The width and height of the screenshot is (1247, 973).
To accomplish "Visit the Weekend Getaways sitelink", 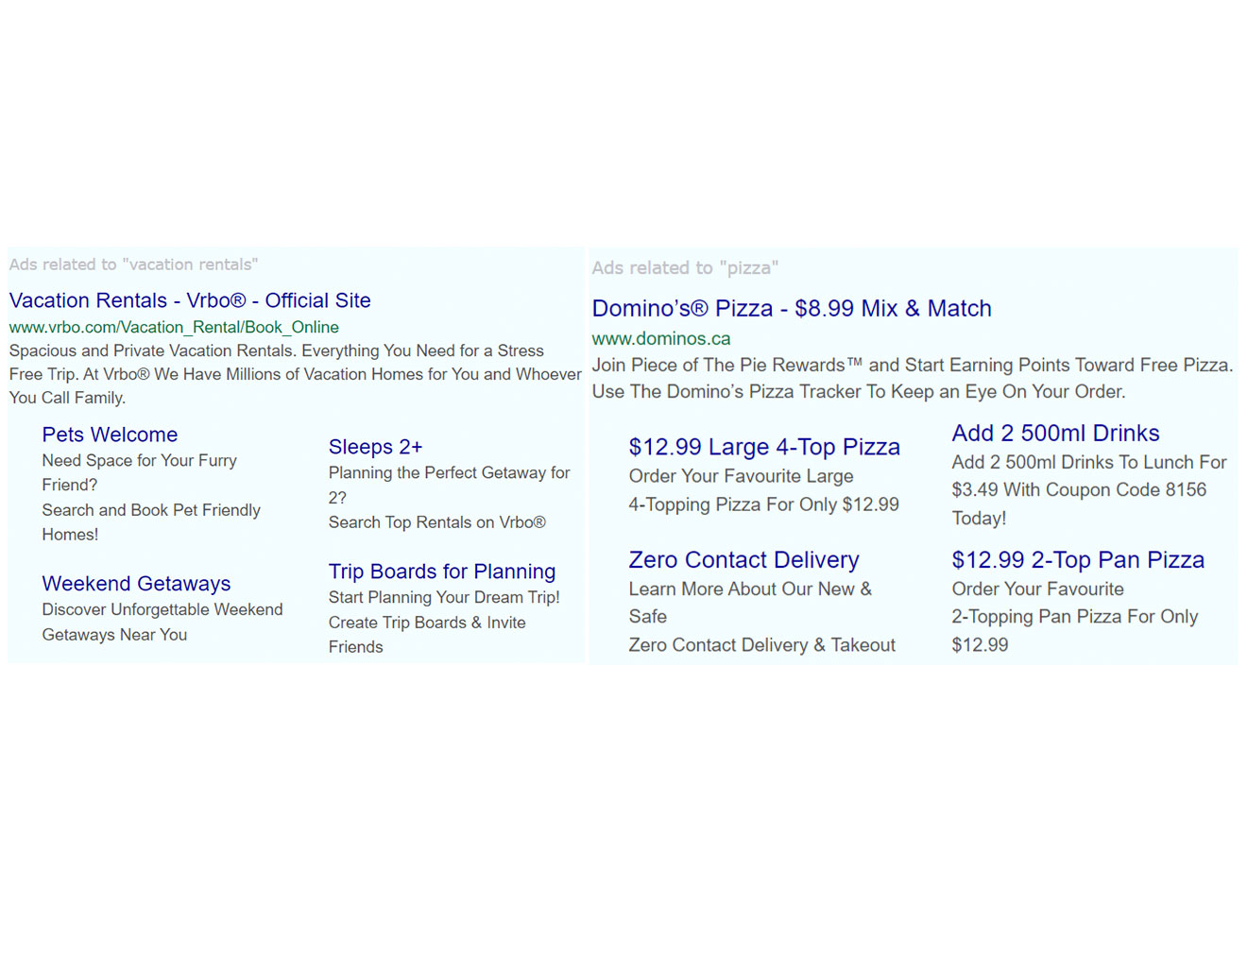I will 136,584.
